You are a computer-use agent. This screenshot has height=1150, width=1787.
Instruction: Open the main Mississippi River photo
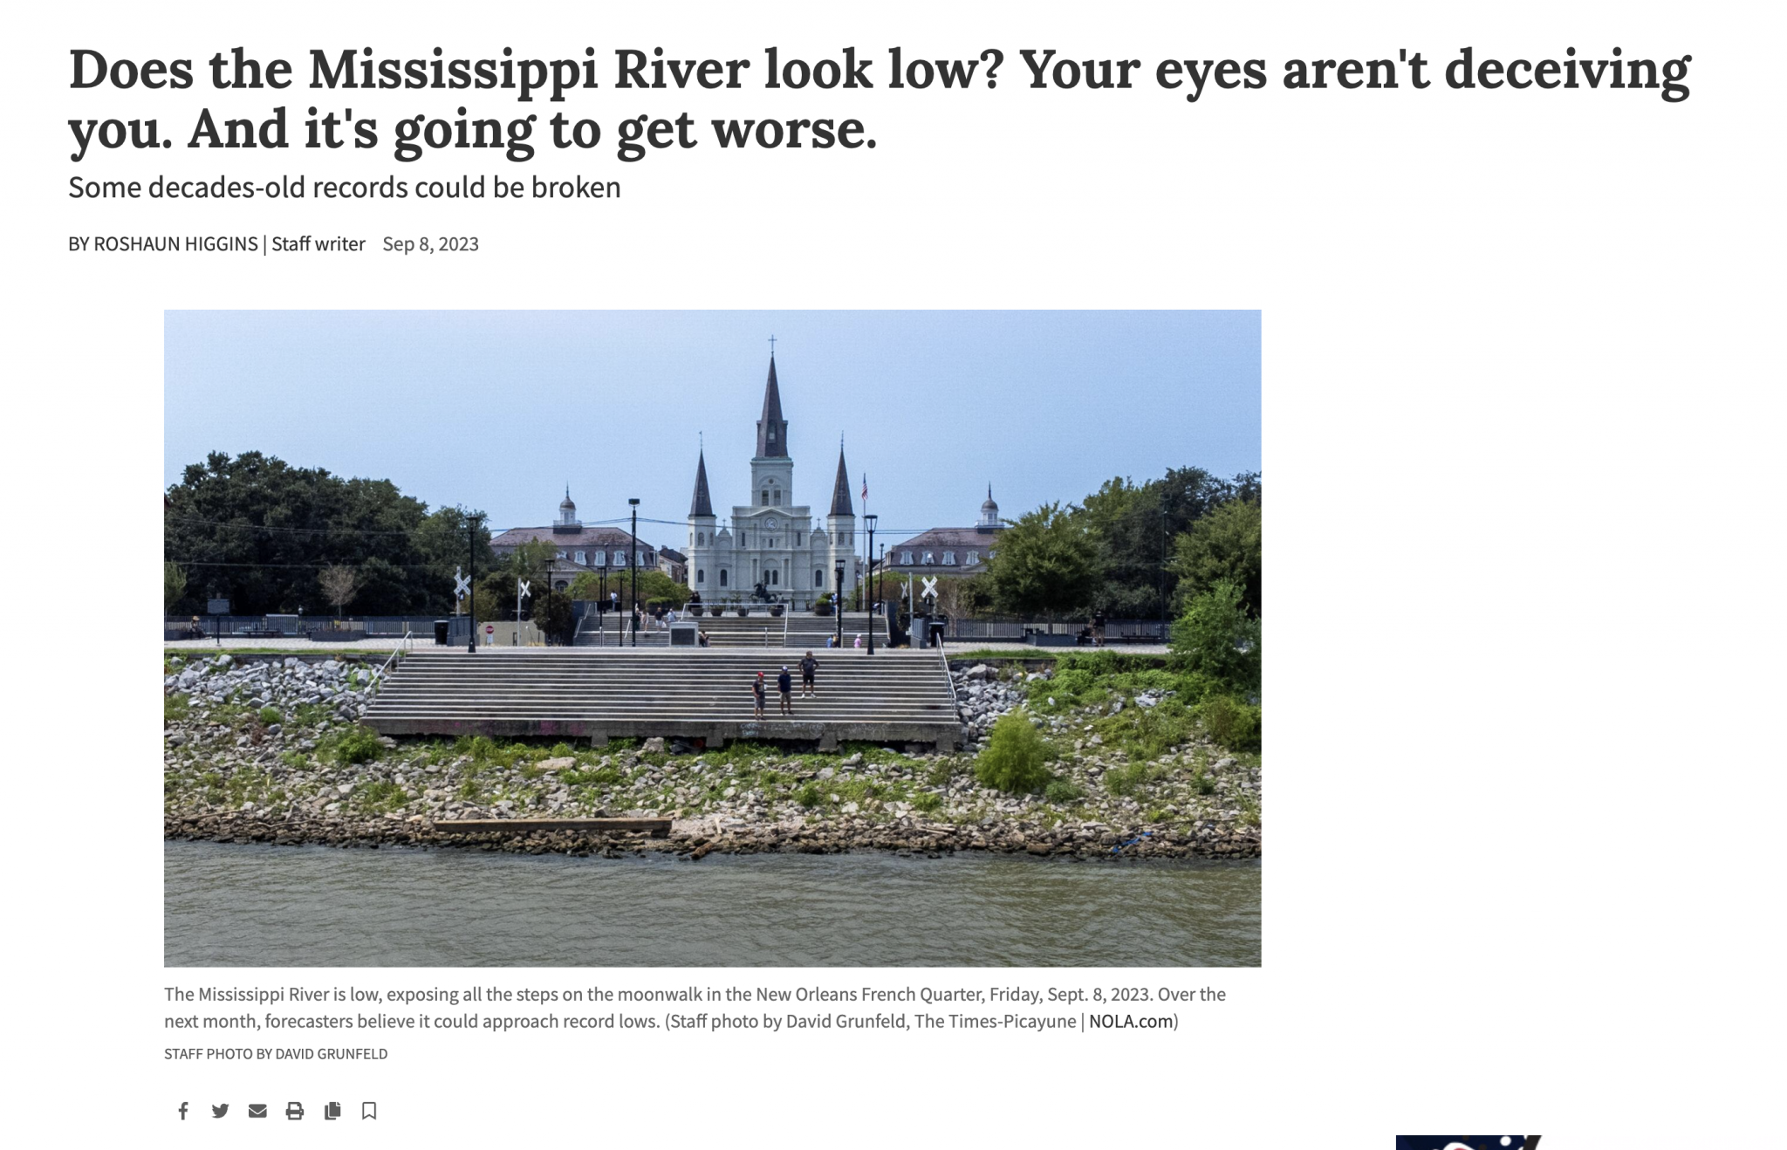[x=712, y=638]
